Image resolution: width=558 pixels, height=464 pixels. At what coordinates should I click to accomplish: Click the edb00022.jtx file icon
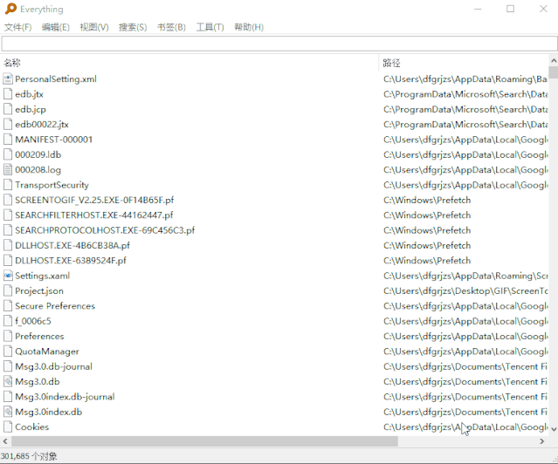point(8,125)
